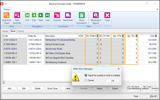Click Bk/Armchair Birder description
This screenshot has height=100, width=160.
(54, 49)
